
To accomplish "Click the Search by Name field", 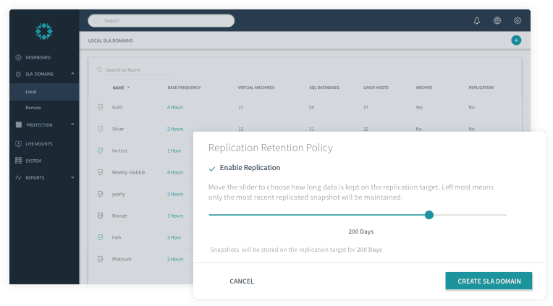I will pyautogui.click(x=138, y=70).
